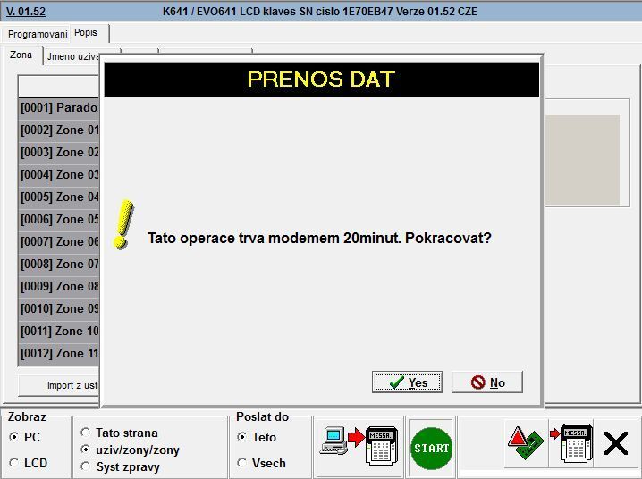Click the red triangle green checkmark icon
Screen dimensions: 642x479
point(525,444)
